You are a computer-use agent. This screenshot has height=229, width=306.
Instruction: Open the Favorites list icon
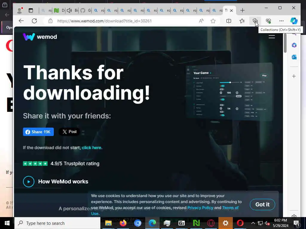click(242, 21)
